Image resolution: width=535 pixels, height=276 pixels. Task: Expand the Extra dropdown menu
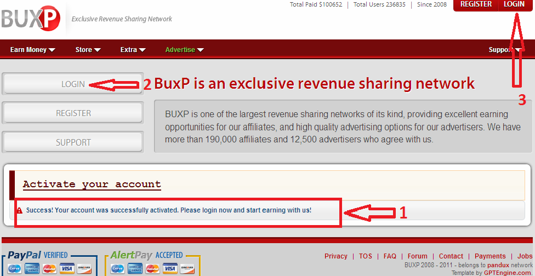pos(133,50)
